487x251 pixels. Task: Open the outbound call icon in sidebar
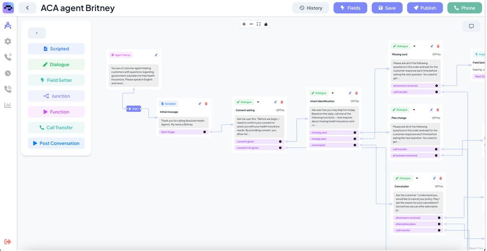click(8, 57)
